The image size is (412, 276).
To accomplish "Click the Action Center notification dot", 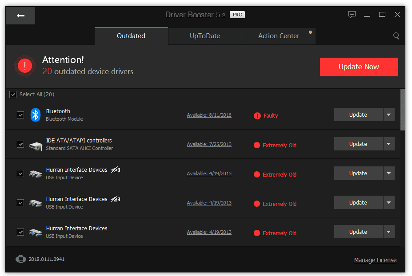I will (x=310, y=32).
